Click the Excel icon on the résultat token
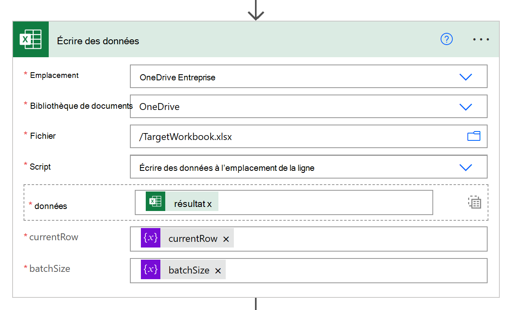This screenshot has height=310, width=514. [156, 201]
